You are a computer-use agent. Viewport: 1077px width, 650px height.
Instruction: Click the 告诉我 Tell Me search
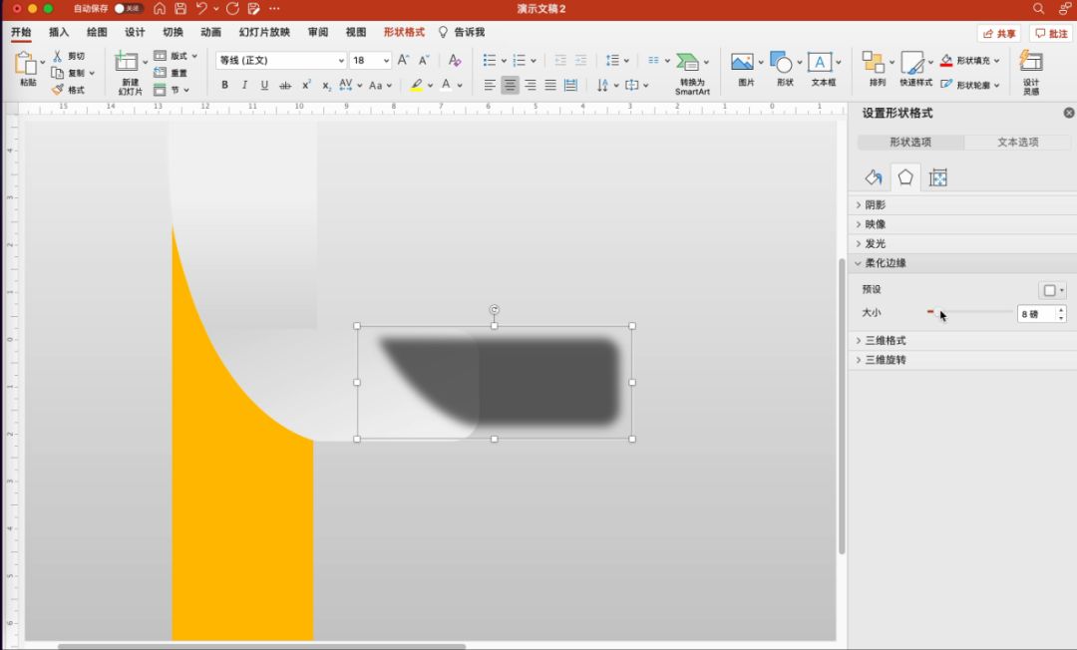click(x=462, y=32)
